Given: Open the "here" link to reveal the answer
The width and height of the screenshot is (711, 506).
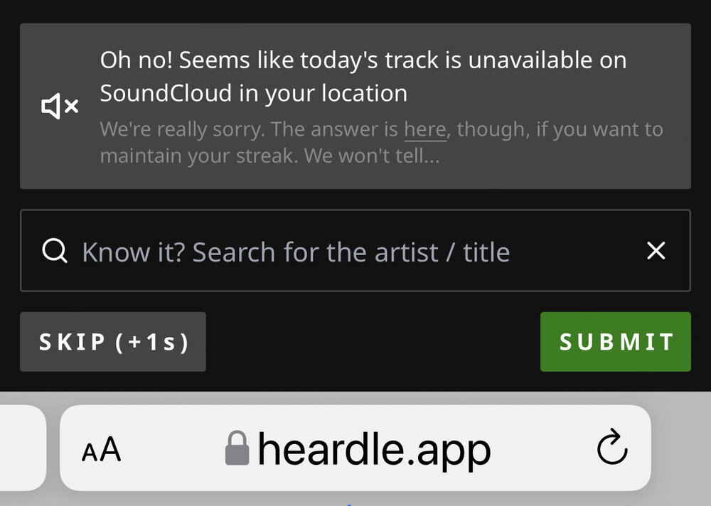Looking at the screenshot, I should point(424,130).
